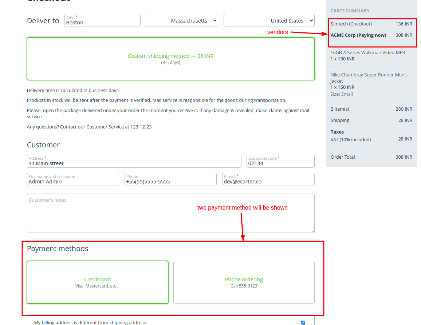Open the United States country dropdown
This screenshot has height=325, width=421.
[269, 20]
